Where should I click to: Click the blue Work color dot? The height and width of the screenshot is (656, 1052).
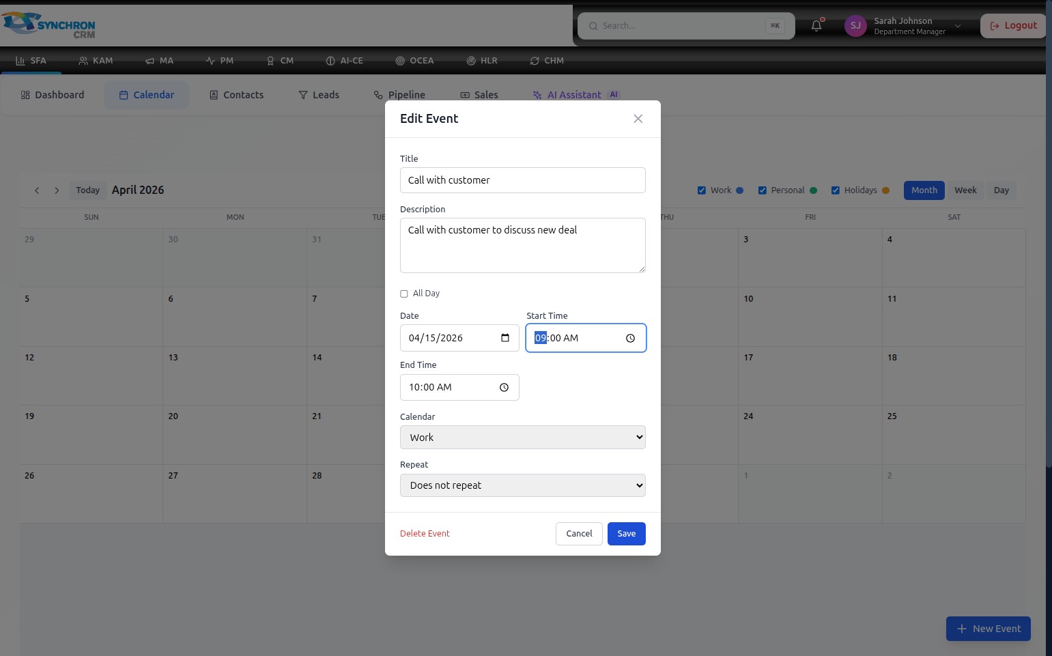pyautogui.click(x=740, y=190)
